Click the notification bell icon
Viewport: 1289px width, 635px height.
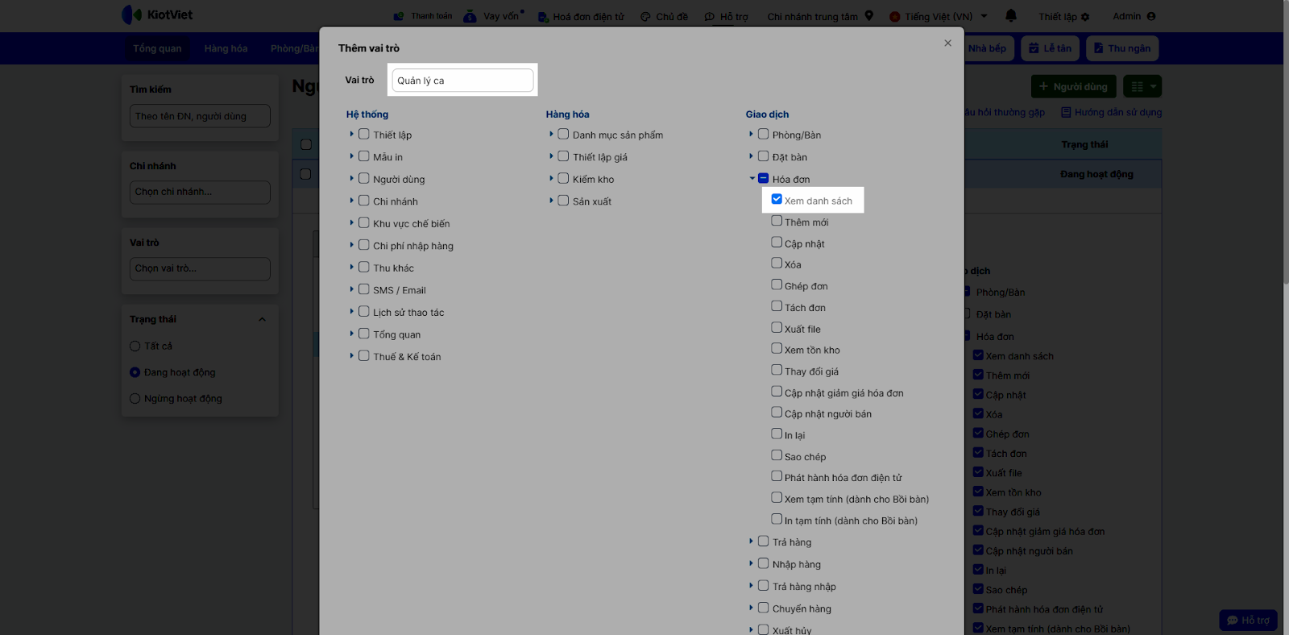[x=1011, y=15]
